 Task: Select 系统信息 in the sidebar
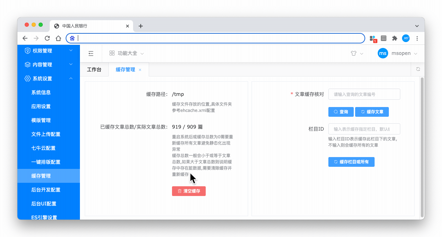pyautogui.click(x=41, y=92)
